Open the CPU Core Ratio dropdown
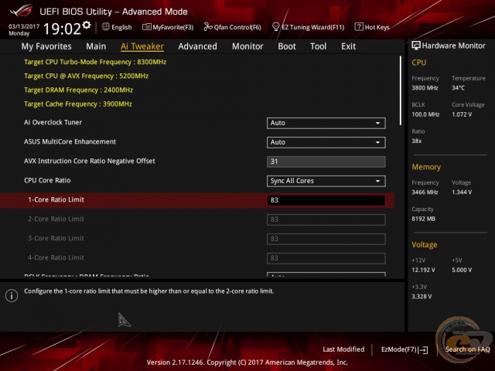495x371 pixels. (326, 181)
